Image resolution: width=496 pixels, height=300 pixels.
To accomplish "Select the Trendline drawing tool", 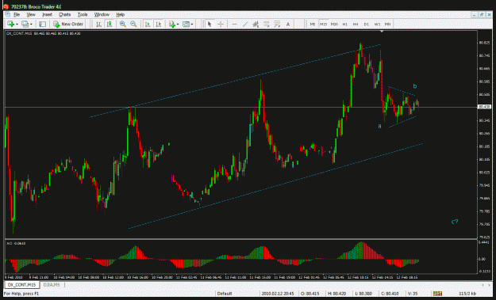I will [x=245, y=24].
